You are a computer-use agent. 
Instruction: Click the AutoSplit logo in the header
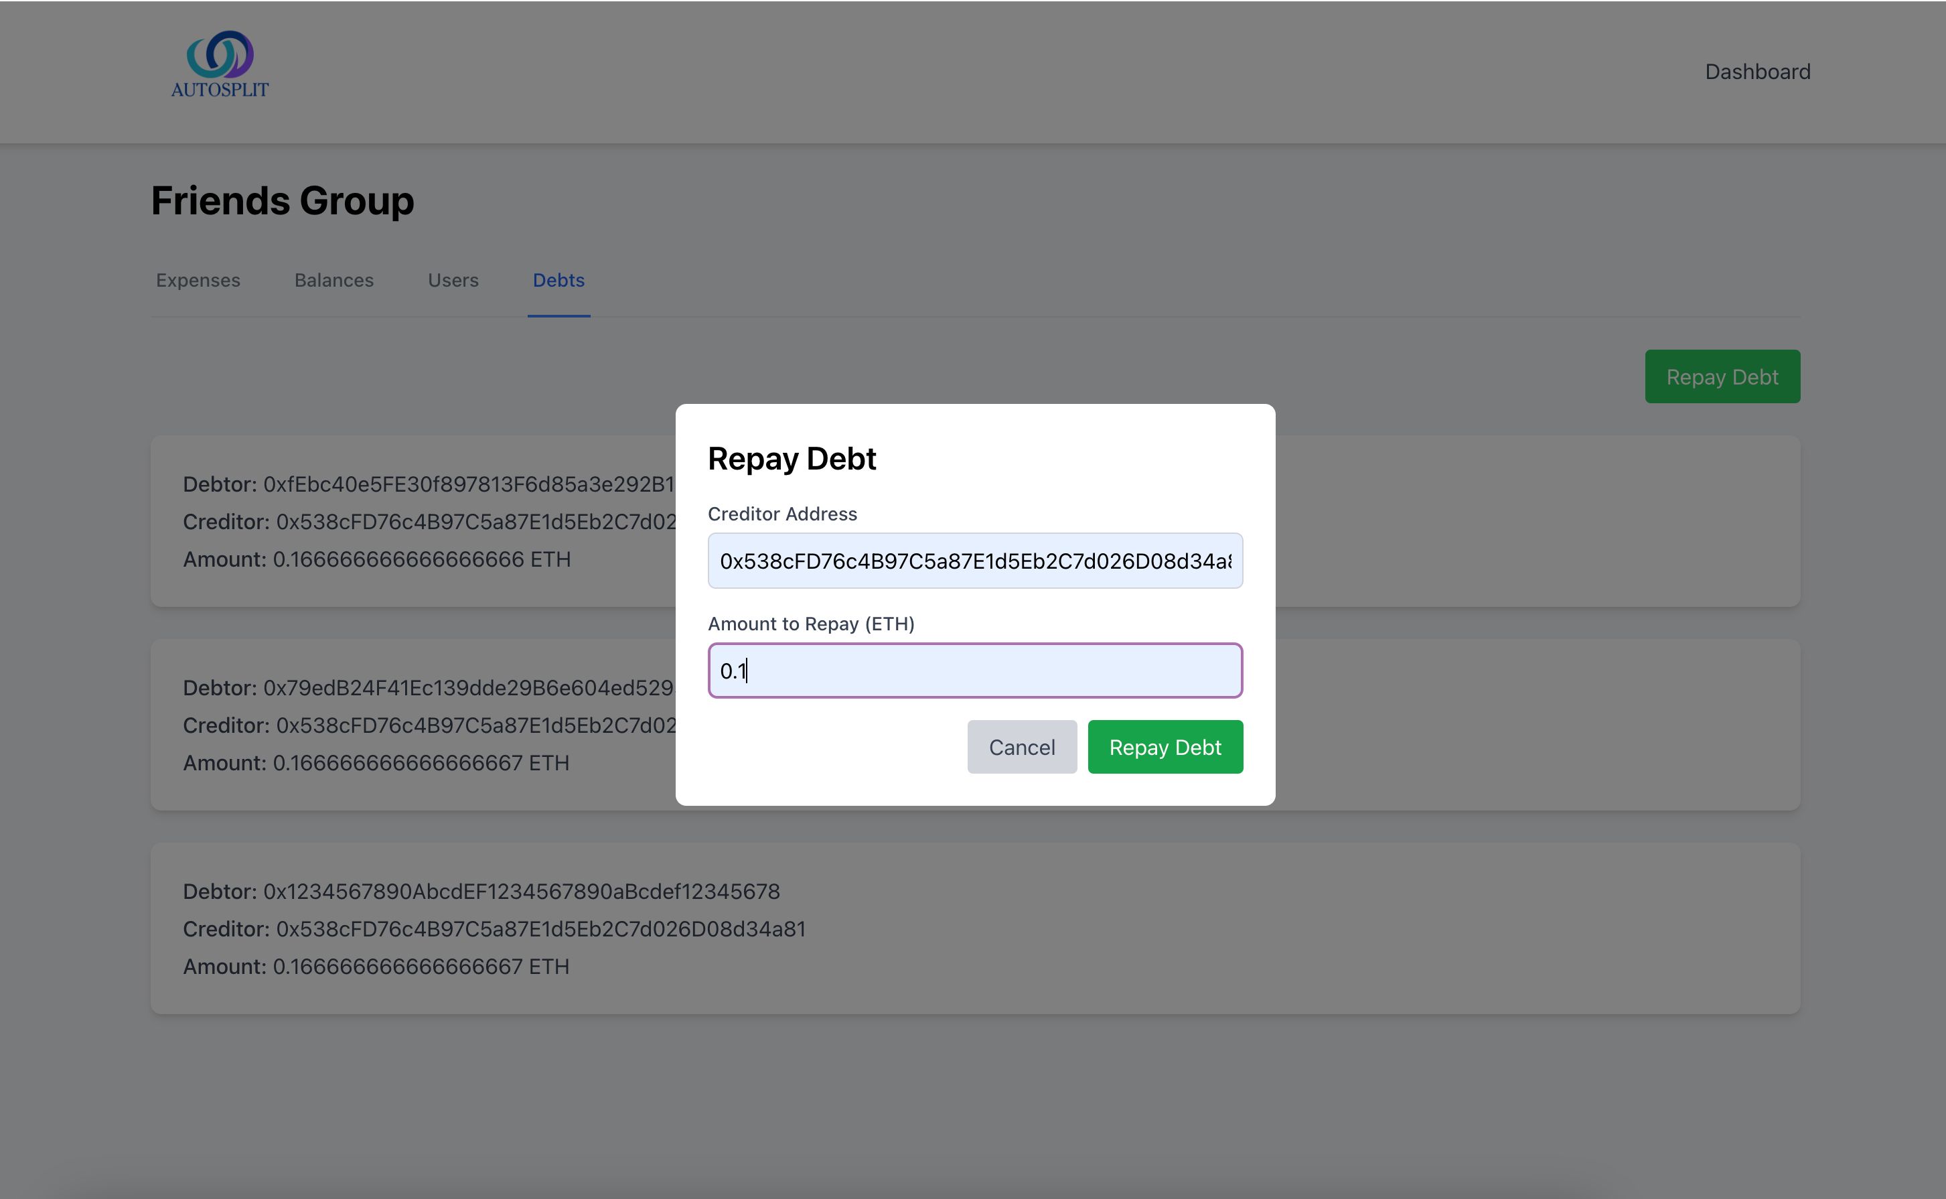[x=220, y=64]
